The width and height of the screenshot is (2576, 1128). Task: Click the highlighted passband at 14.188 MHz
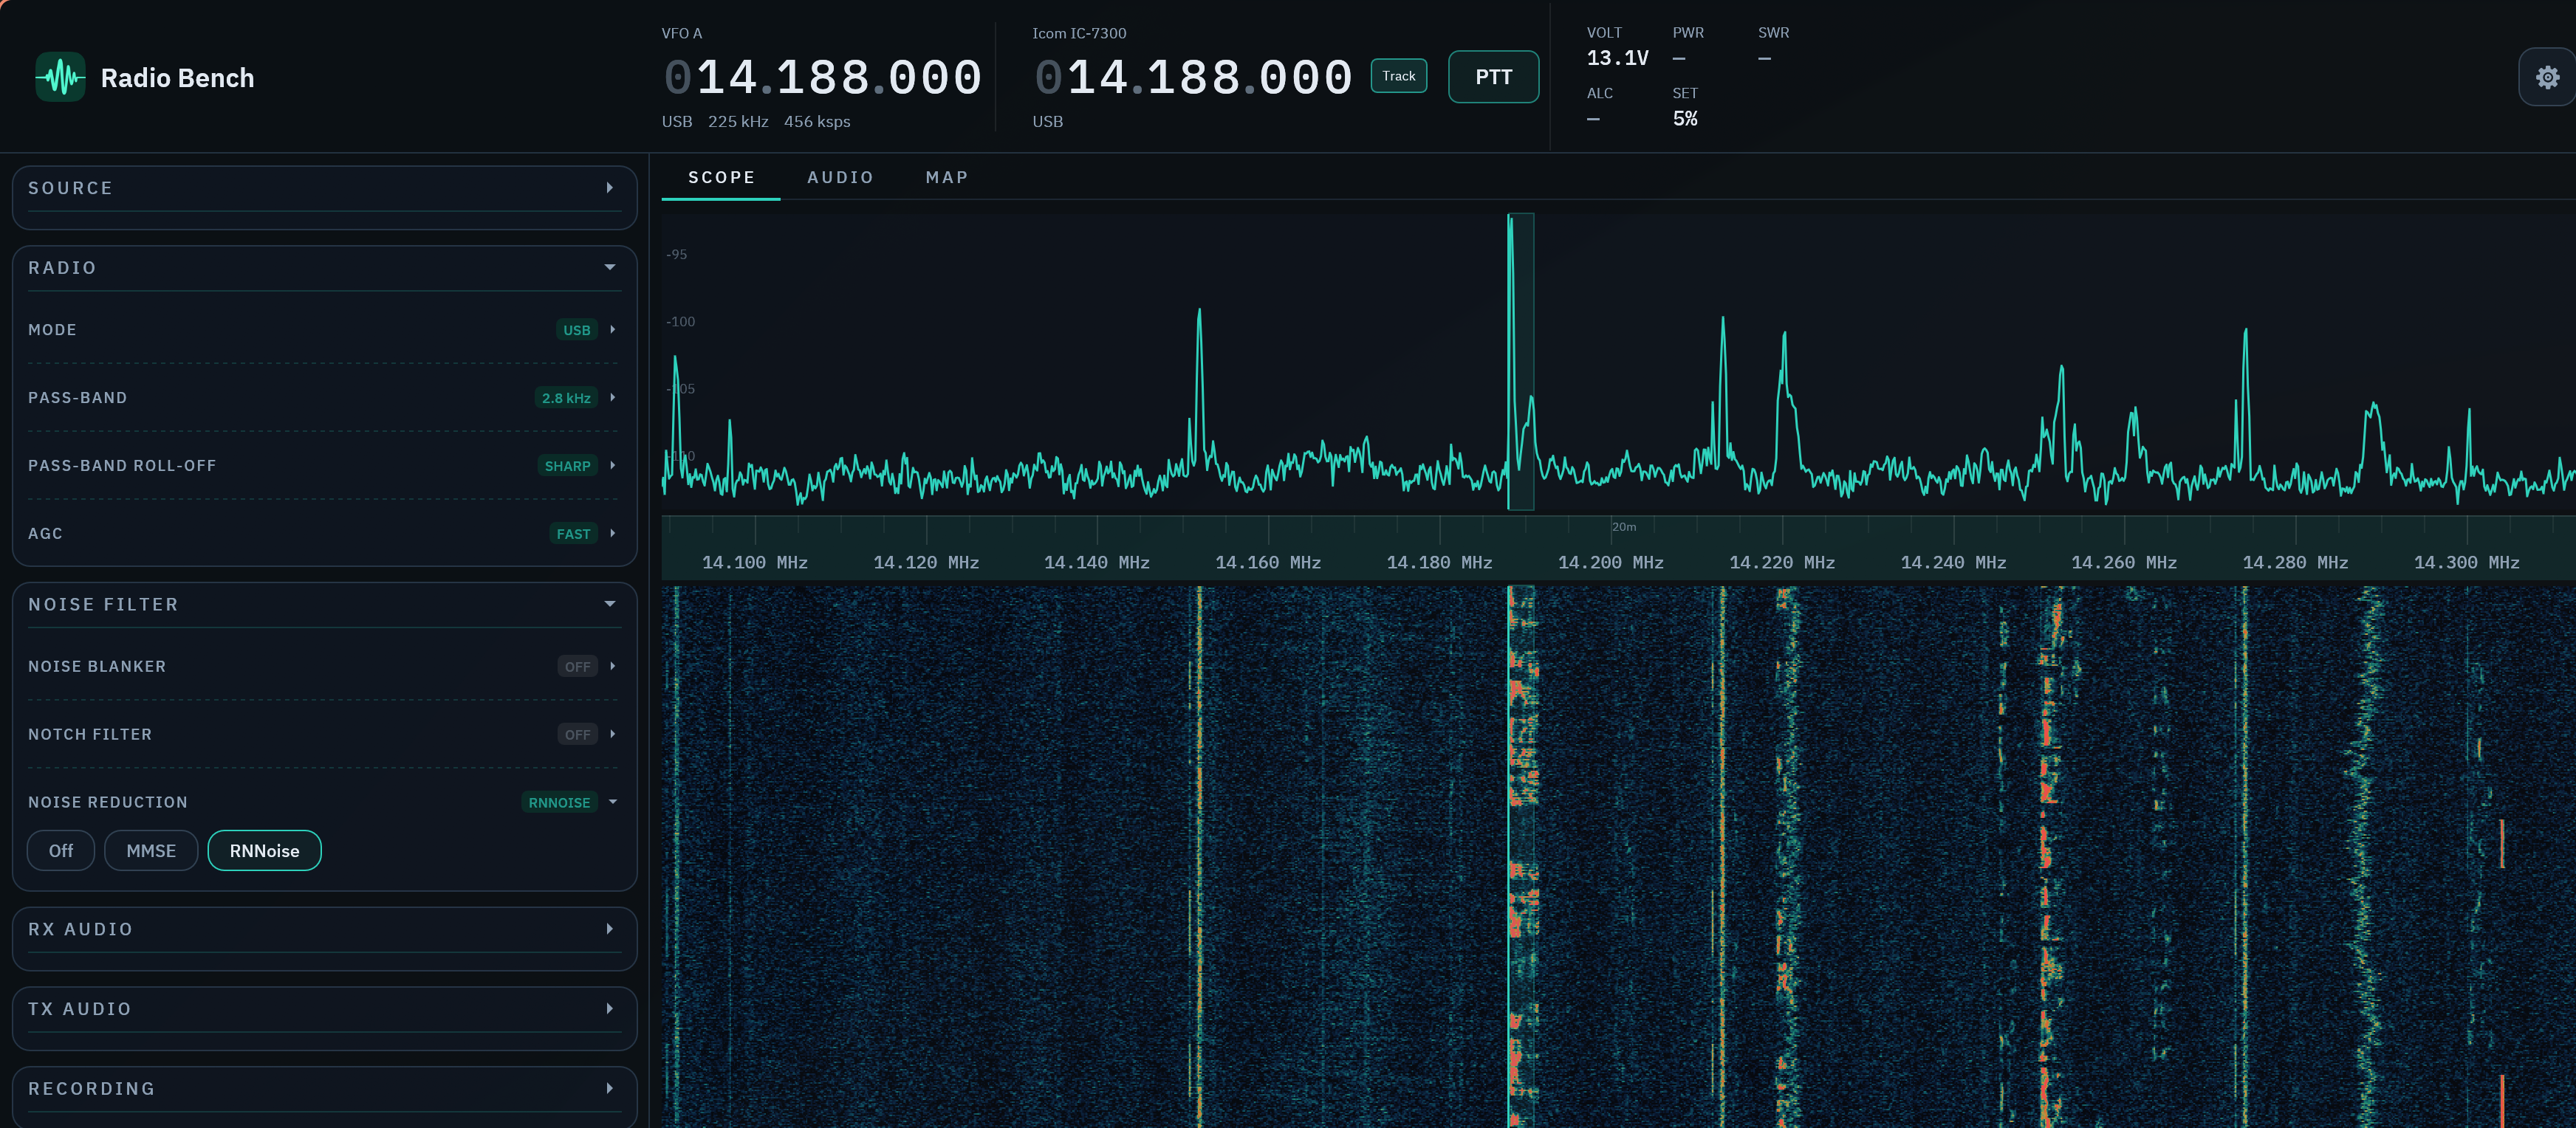pyautogui.click(x=1521, y=362)
